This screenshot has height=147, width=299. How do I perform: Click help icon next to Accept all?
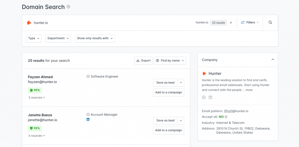click(226, 117)
